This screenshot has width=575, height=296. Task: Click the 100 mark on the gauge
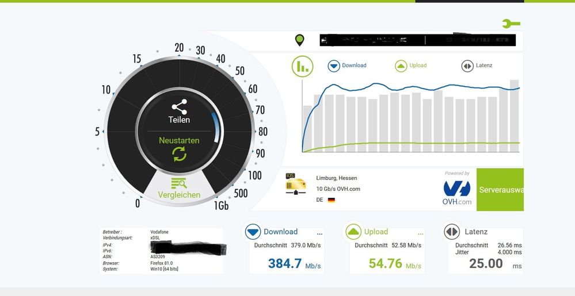pyautogui.click(x=255, y=175)
